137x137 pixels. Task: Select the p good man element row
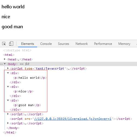coord(27,105)
